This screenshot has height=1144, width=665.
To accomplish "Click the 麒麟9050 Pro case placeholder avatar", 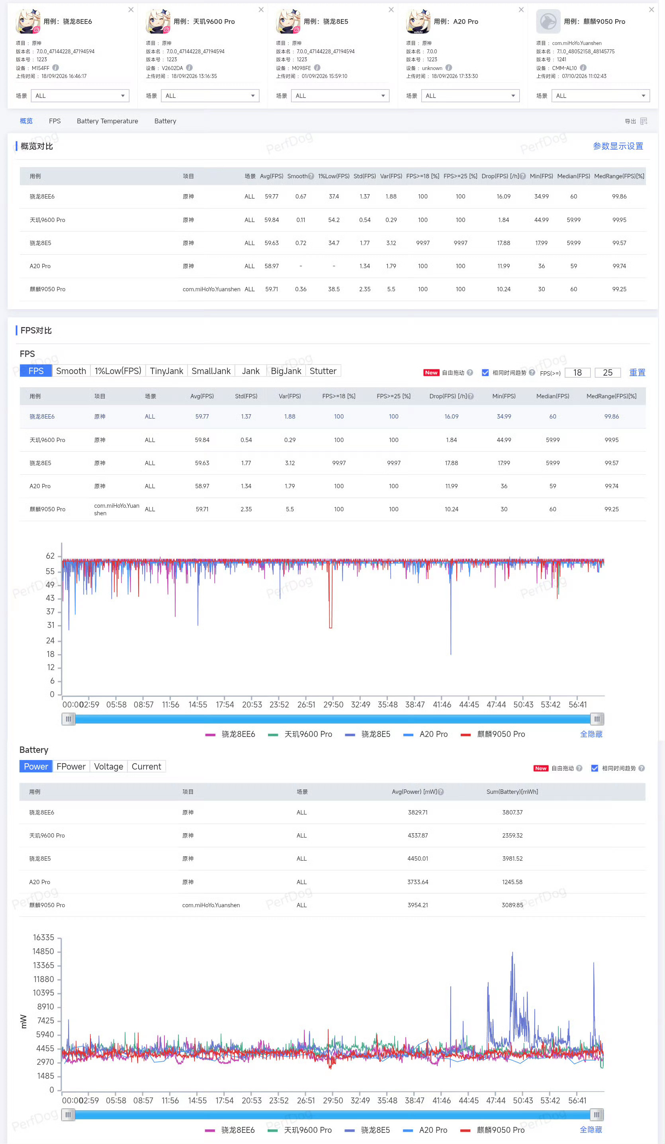I will pyautogui.click(x=548, y=21).
